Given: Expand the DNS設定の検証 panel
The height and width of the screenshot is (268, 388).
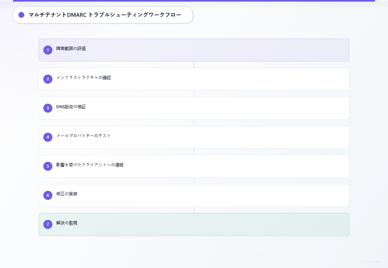Looking at the screenshot, I should (194, 108).
